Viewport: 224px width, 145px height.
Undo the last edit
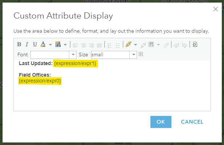point(177,45)
